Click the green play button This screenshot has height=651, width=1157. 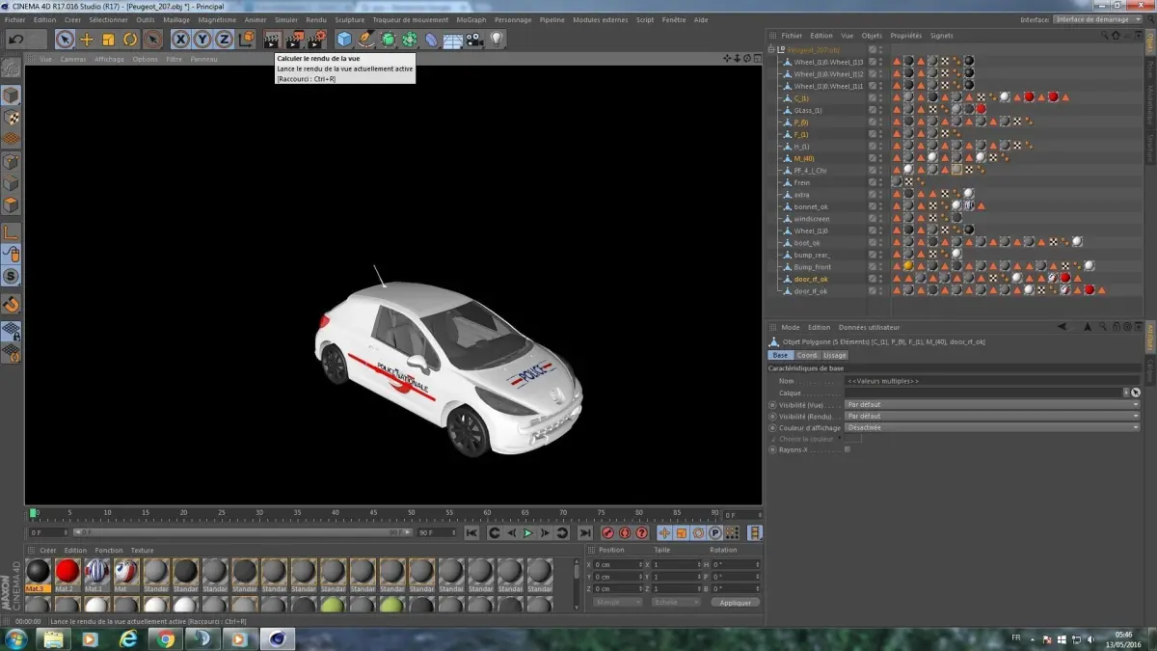pyautogui.click(x=527, y=533)
